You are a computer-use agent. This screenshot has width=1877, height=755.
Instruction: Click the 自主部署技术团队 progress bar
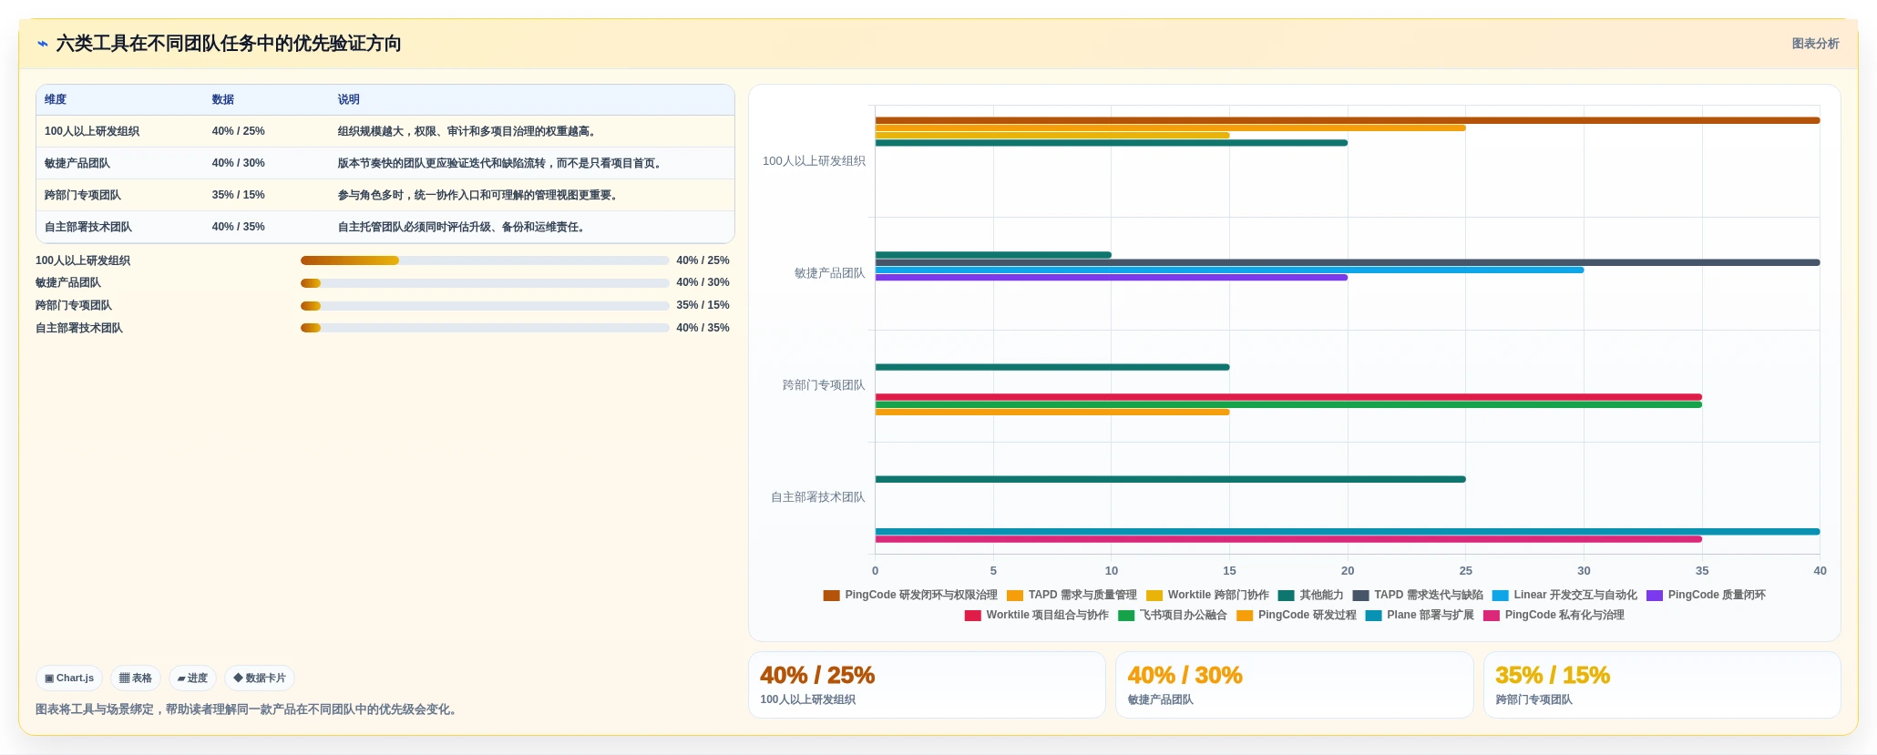click(x=485, y=328)
